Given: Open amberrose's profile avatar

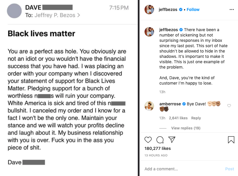Looking at the screenshot, I should [149, 106].
